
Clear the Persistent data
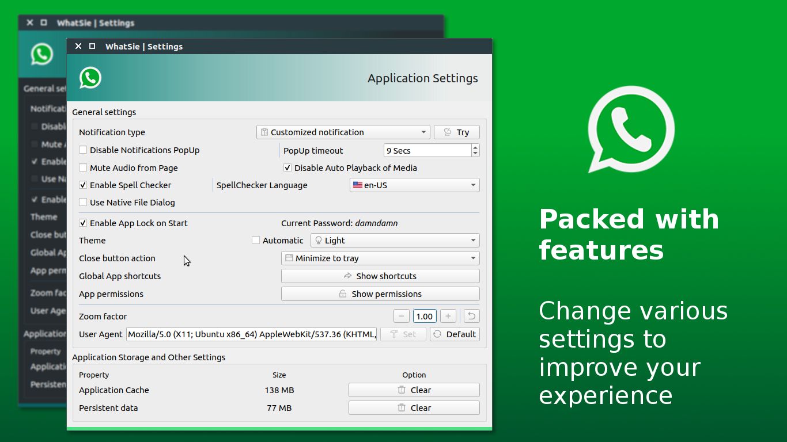(x=414, y=408)
